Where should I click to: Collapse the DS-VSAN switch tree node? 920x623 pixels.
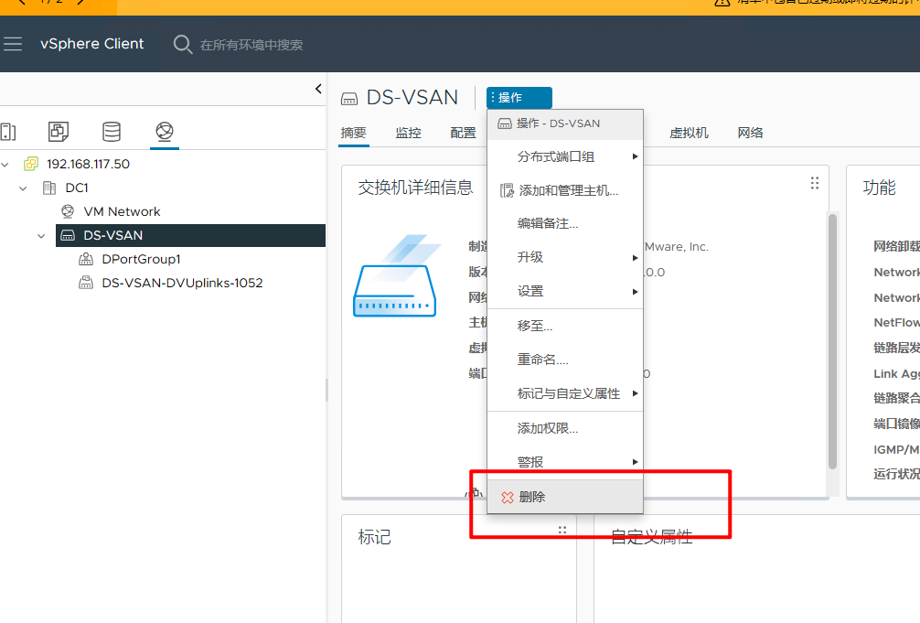[x=41, y=236]
